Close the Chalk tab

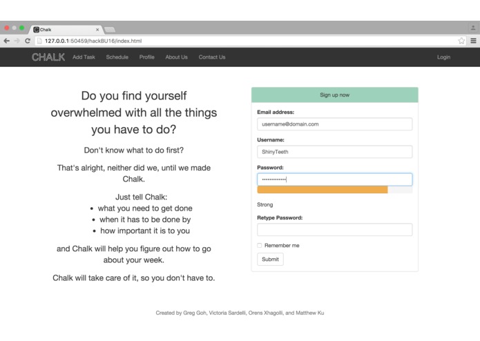97,30
